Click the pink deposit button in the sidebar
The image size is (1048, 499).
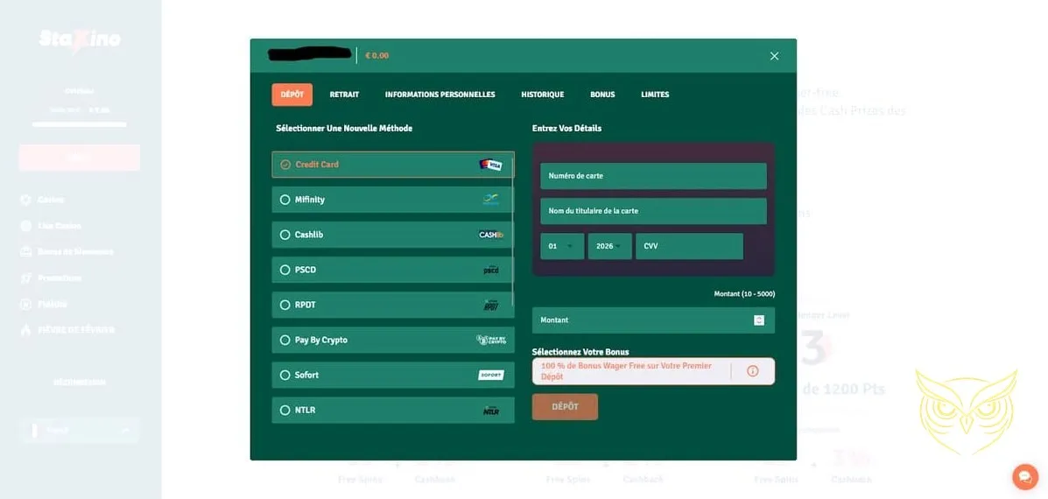coord(80,158)
